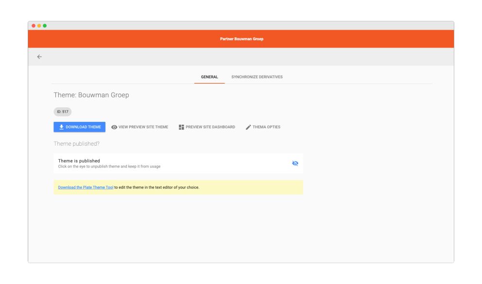Close the window with red button

tap(34, 26)
